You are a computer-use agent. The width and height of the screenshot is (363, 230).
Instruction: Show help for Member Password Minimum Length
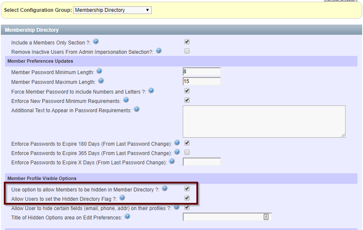coord(99,71)
